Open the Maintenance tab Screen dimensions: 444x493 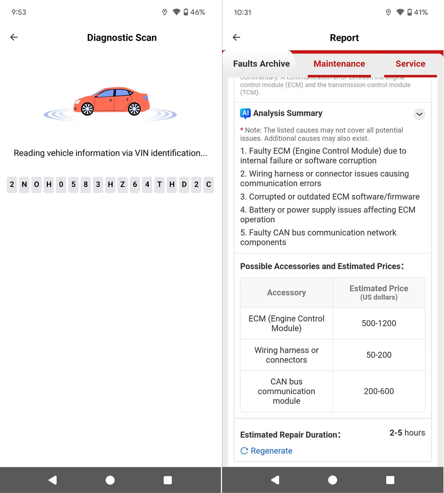coord(339,64)
